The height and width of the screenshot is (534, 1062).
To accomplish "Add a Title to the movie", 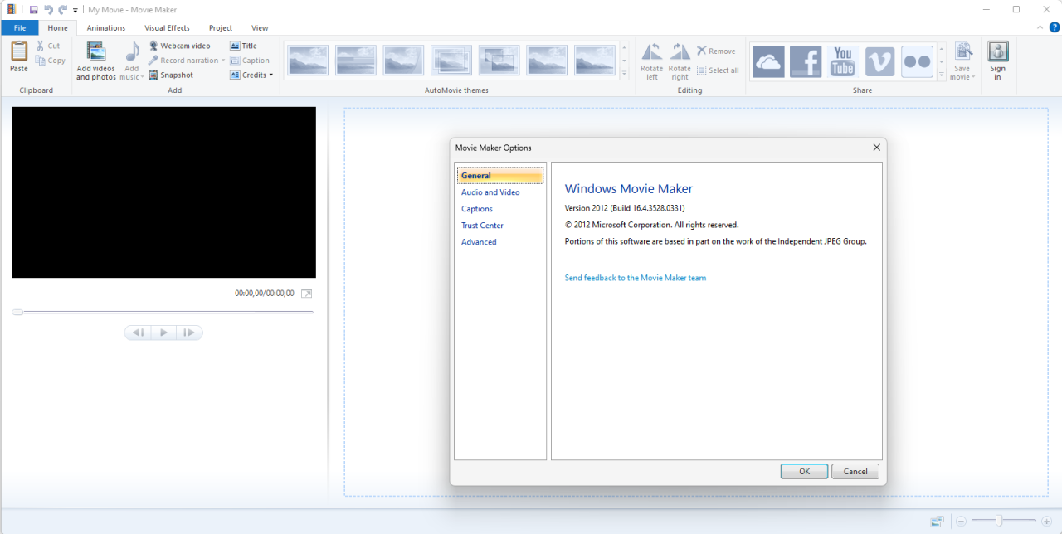I will pyautogui.click(x=246, y=46).
